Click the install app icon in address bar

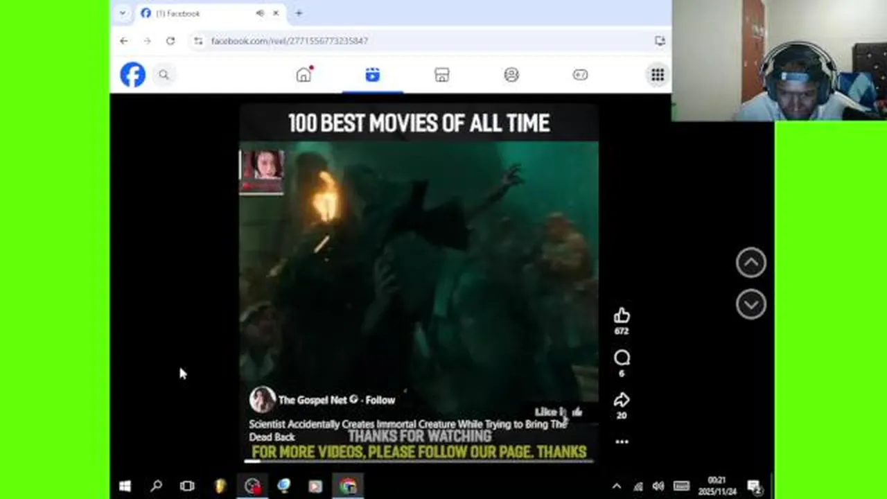coord(660,41)
